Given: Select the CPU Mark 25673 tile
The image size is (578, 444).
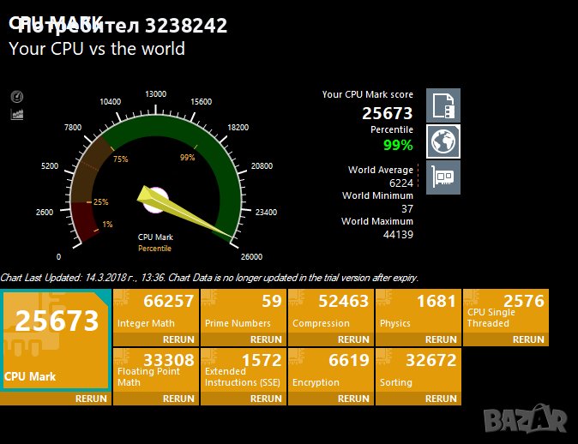Looking at the screenshot, I should point(56,340).
